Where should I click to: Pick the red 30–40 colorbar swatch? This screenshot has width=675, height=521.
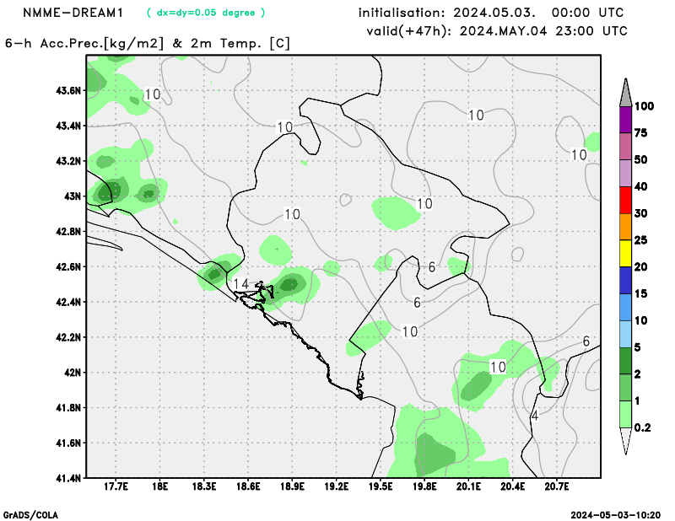pyautogui.click(x=625, y=200)
